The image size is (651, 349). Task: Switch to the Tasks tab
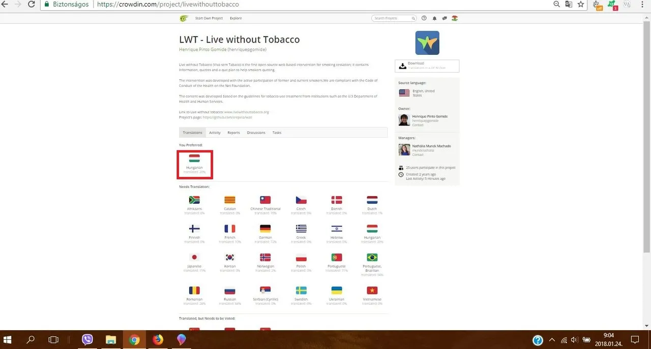(277, 133)
